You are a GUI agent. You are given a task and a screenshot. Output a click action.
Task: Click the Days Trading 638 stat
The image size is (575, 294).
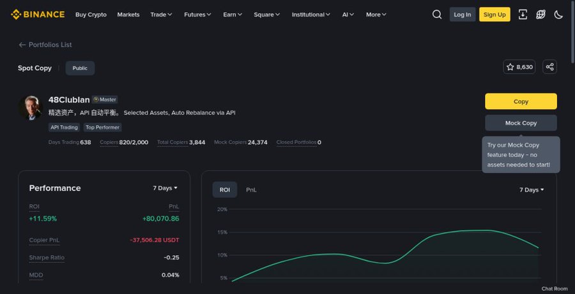tap(70, 142)
